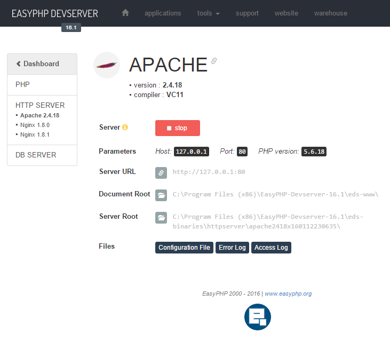Click the http://127.0.0.1:80 URL text
390x341 pixels.
pyautogui.click(x=209, y=172)
